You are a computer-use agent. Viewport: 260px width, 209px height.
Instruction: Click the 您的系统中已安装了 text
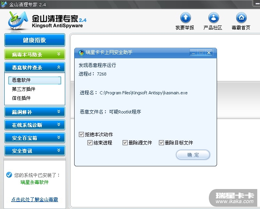[x=37, y=175]
